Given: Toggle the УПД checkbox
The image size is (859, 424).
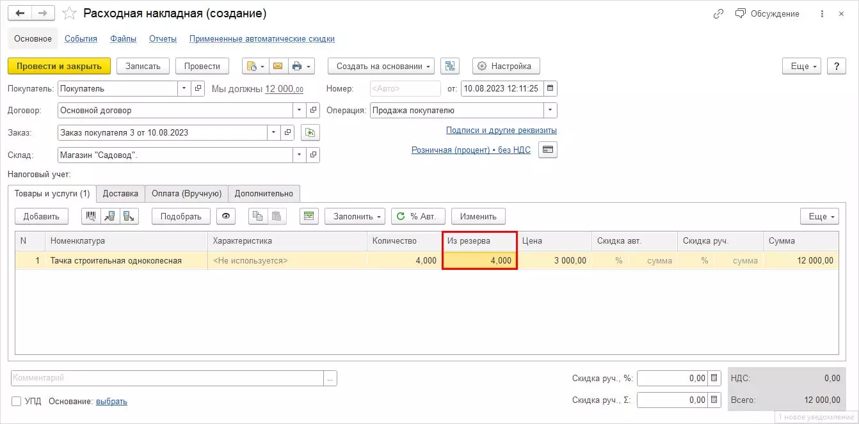Looking at the screenshot, I should coord(17,401).
